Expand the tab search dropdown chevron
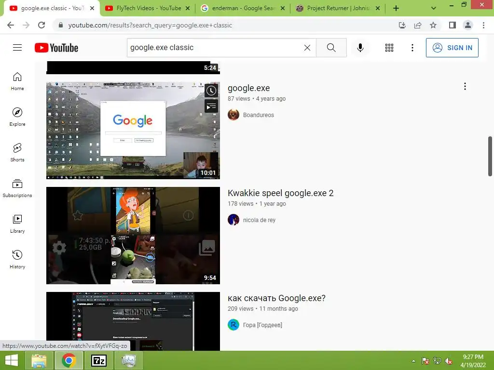The image size is (494, 370). coord(434,9)
